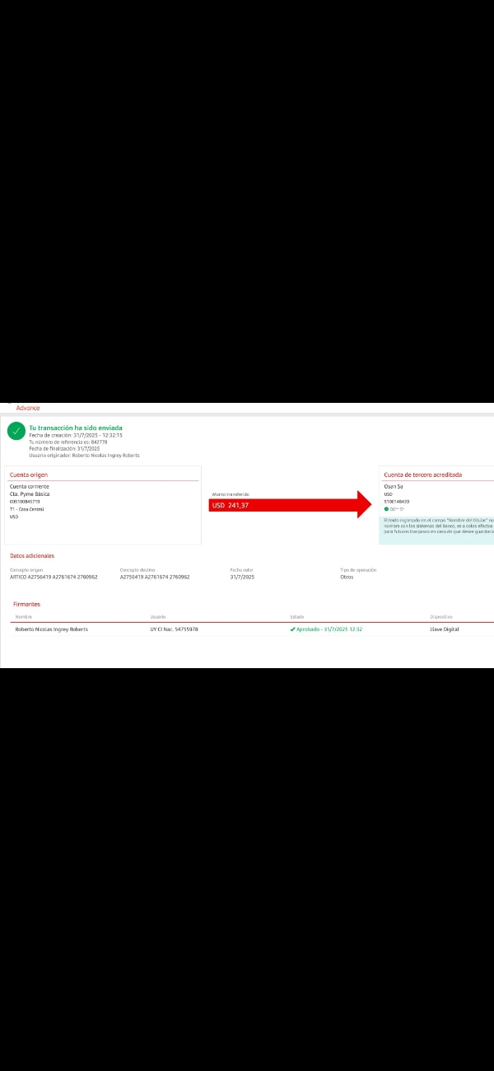Open the Advance tab

(28, 408)
